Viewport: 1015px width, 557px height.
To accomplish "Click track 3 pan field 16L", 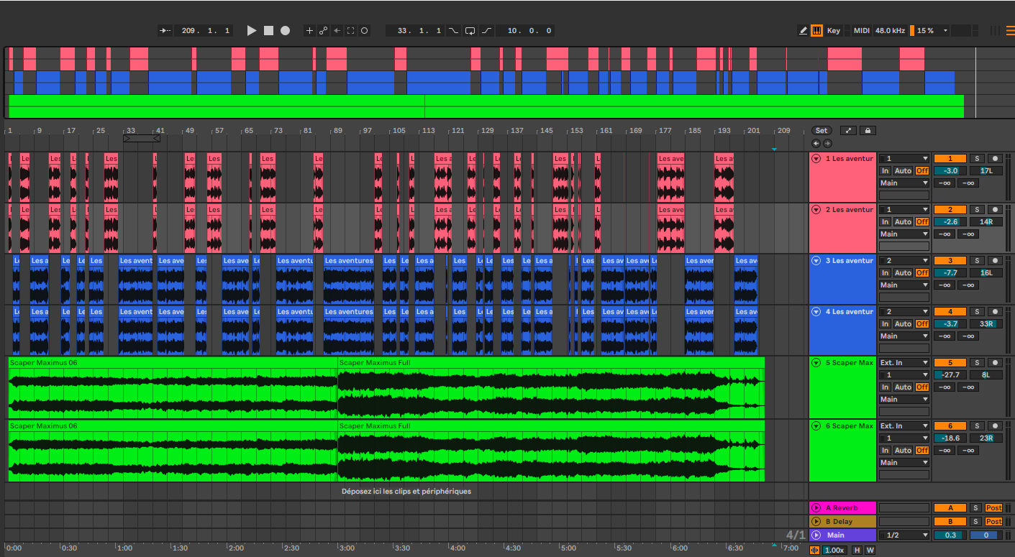I will coord(986,273).
